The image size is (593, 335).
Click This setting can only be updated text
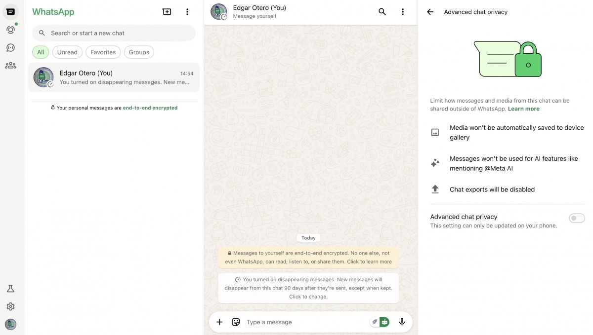coord(494,226)
